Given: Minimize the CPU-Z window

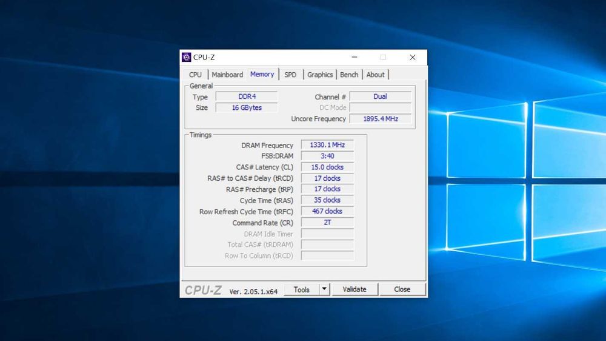Looking at the screenshot, I should [355, 57].
